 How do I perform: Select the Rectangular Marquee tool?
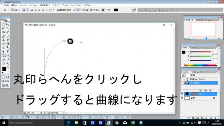(3, 25)
